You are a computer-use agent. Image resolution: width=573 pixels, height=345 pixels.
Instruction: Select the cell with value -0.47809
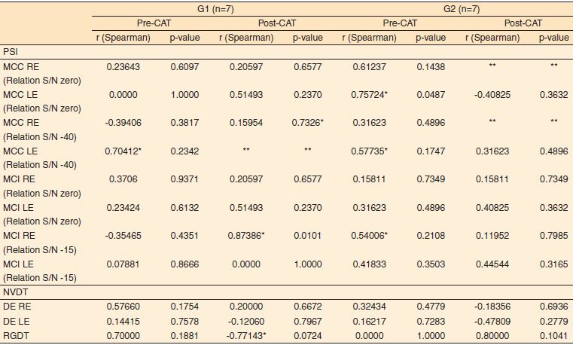pyautogui.click(x=492, y=322)
